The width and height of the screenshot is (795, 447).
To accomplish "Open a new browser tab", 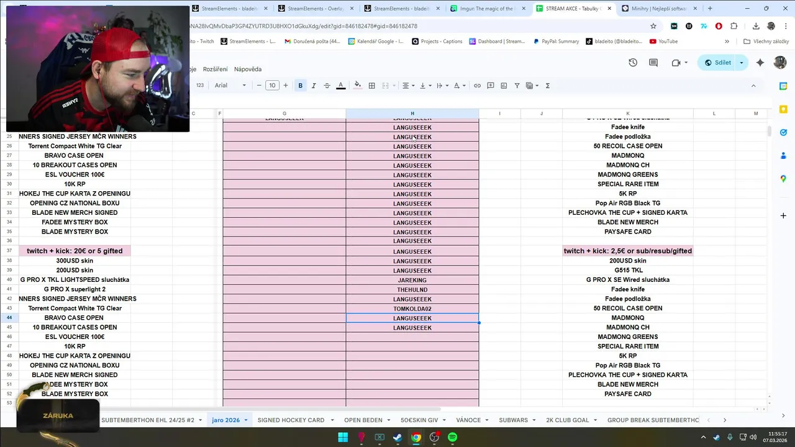I will 710,9.
